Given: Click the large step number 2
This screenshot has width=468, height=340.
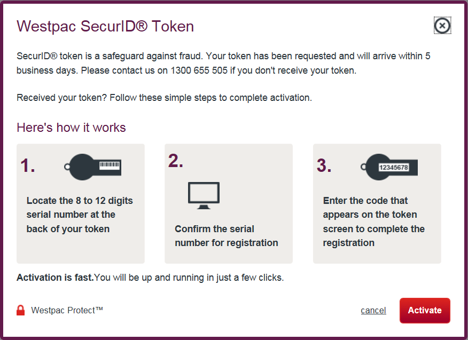Looking at the screenshot, I should [176, 161].
